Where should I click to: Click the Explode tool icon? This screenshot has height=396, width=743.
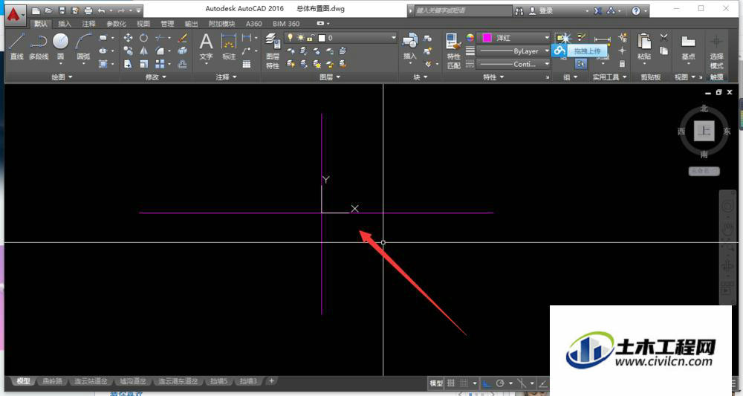click(x=183, y=51)
